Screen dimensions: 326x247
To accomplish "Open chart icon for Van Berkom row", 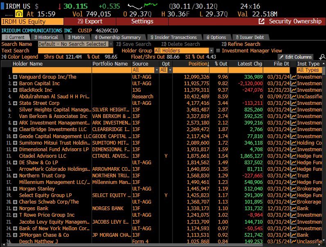I will click(x=293, y=116).
